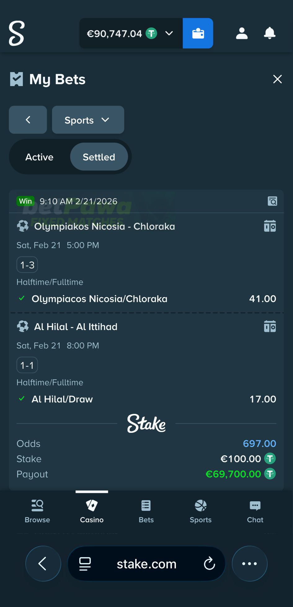Click the Stake logo on the ticket
Viewport: 293px width, 607px height.
click(146, 424)
